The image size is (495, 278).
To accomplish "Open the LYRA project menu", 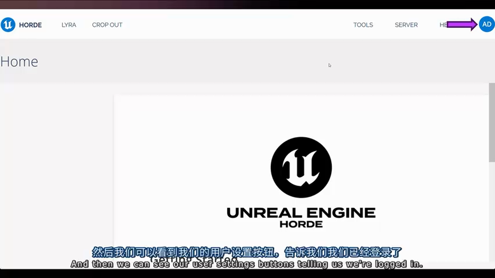I will (69, 25).
